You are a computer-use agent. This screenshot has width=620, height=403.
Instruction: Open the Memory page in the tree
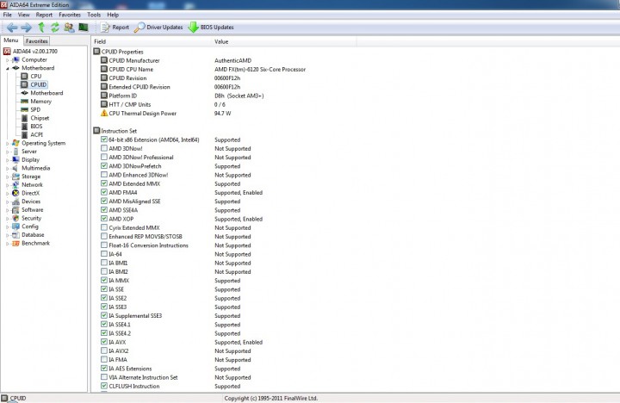(36, 102)
